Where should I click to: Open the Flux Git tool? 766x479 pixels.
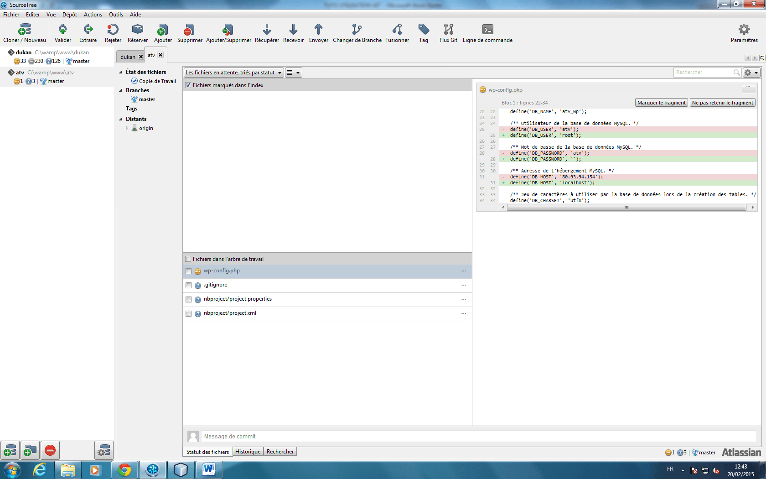(x=448, y=30)
